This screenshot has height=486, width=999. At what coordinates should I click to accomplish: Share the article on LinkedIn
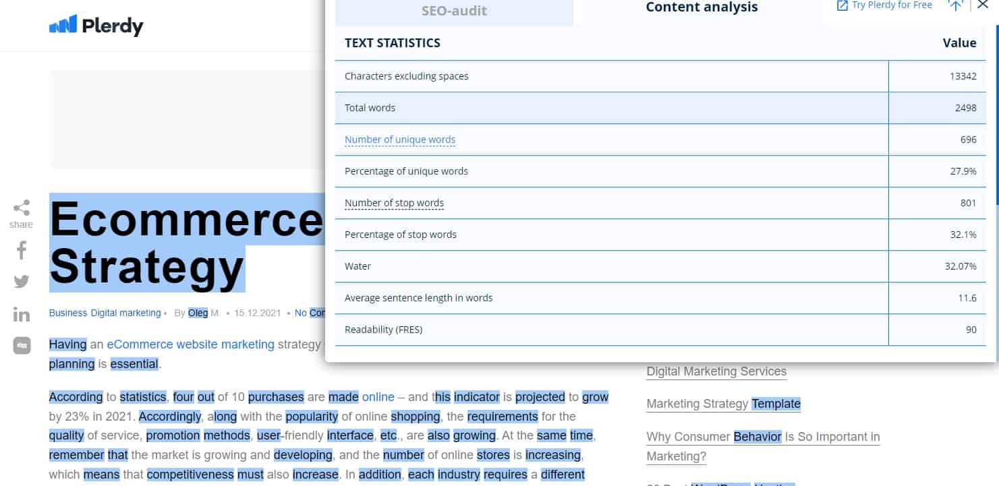click(x=22, y=314)
